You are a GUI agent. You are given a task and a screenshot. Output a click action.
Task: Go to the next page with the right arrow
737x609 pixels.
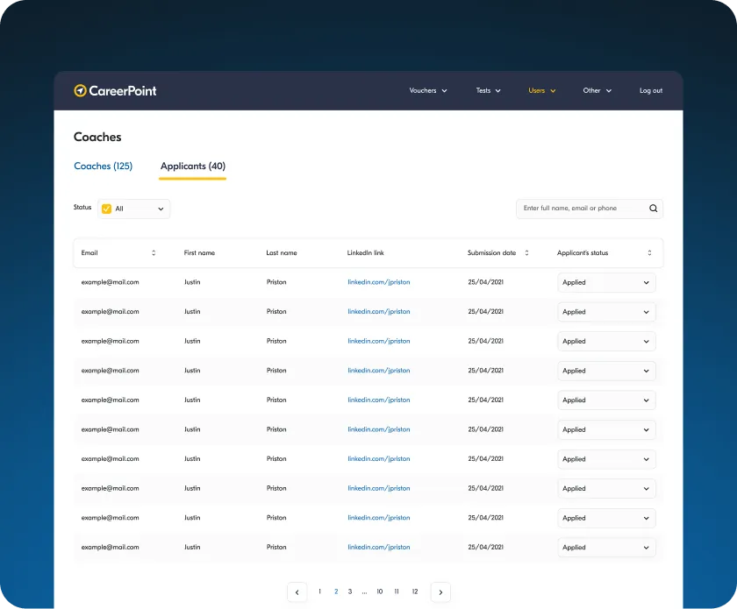(x=440, y=592)
